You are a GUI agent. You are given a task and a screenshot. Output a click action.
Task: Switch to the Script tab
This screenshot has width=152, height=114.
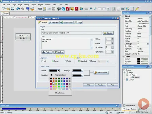point(78,23)
